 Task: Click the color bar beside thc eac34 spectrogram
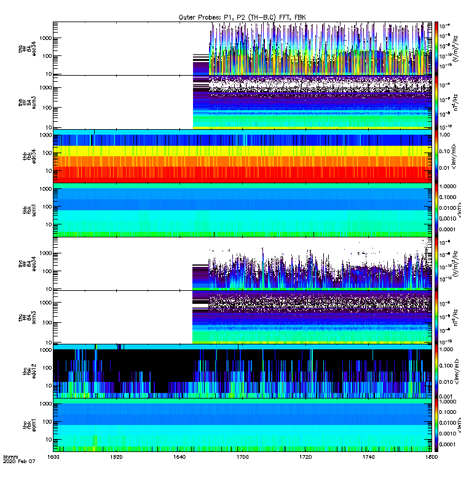click(x=436, y=264)
